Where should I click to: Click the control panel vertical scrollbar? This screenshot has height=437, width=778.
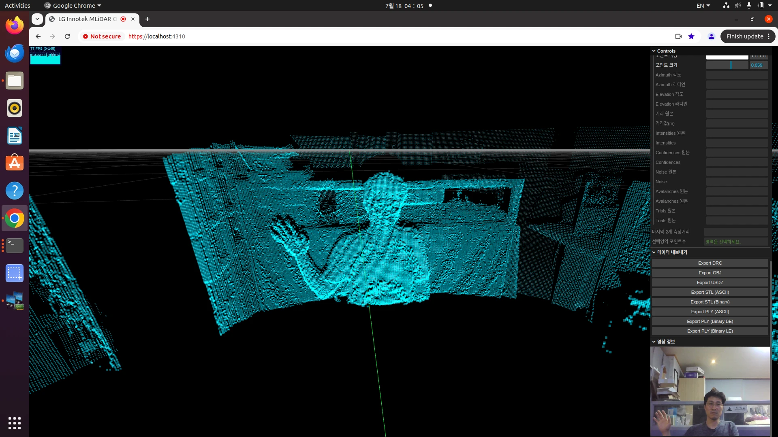771,348
